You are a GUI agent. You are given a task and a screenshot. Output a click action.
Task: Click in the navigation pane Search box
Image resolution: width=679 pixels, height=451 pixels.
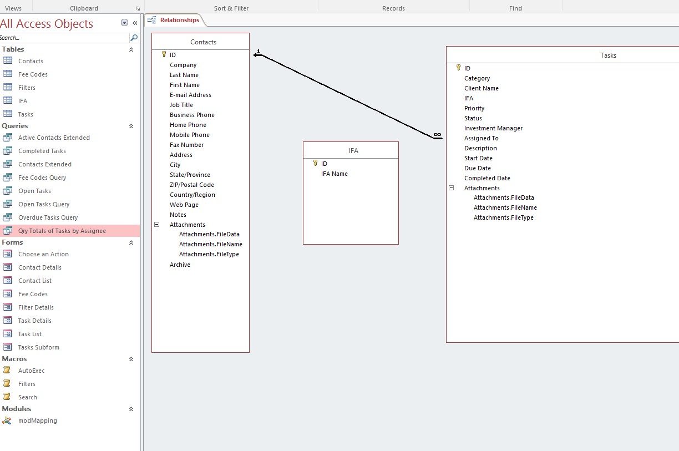64,38
